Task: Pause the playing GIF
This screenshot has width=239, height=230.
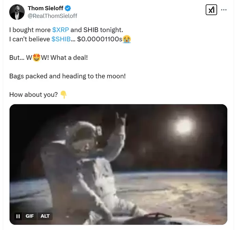Action: tap(18, 216)
